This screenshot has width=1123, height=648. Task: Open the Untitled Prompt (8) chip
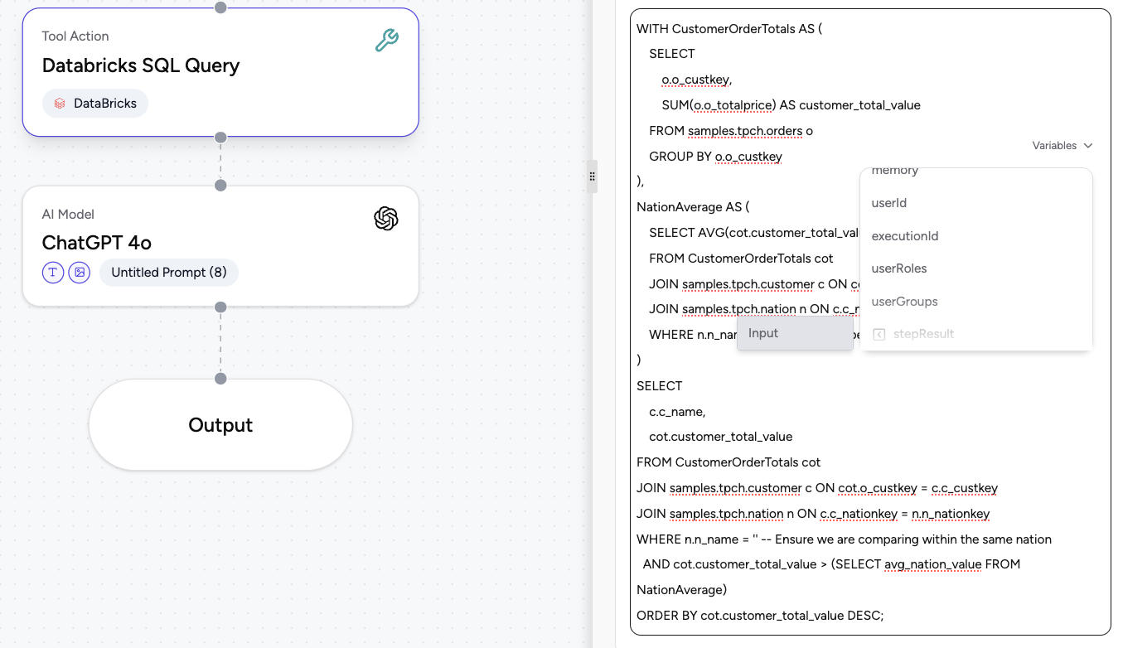point(169,273)
